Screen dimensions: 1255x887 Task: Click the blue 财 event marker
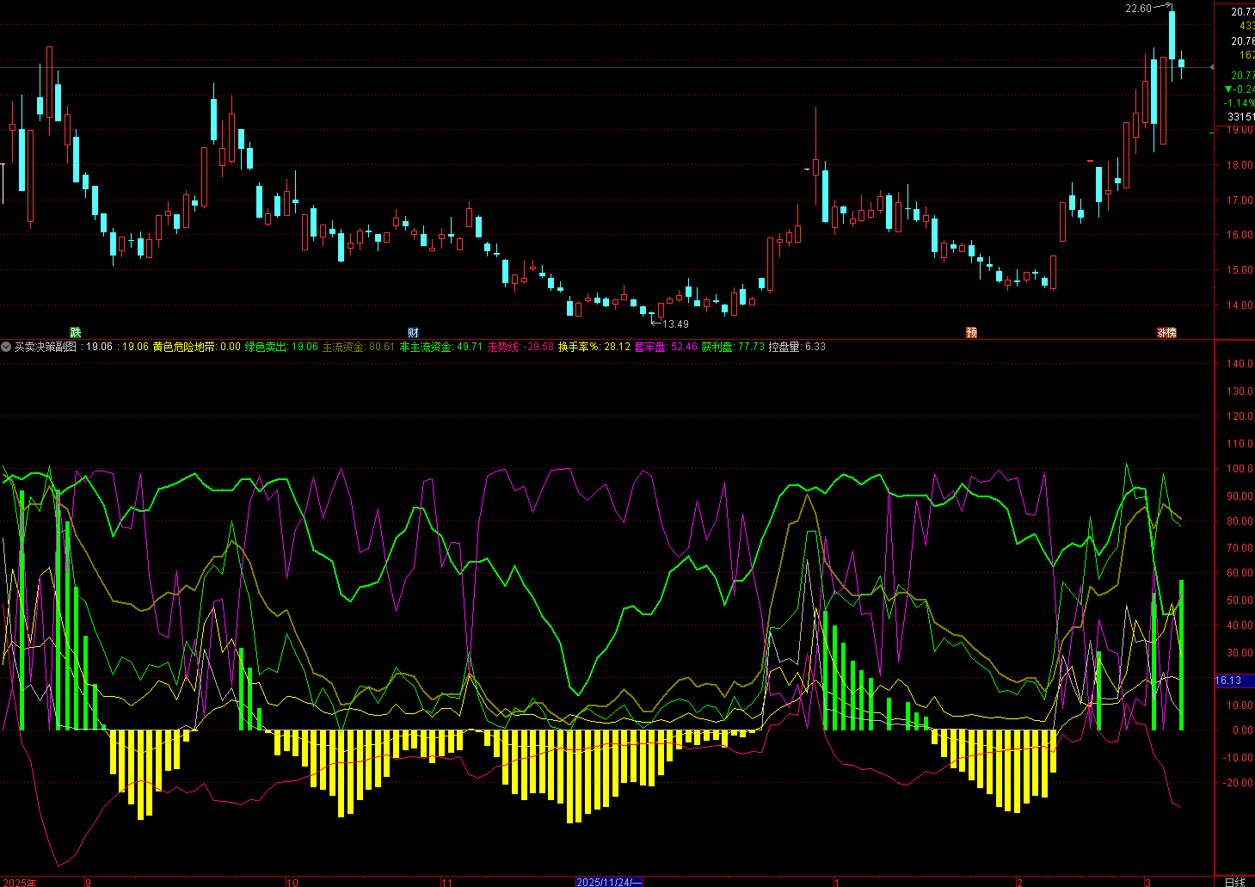[413, 332]
